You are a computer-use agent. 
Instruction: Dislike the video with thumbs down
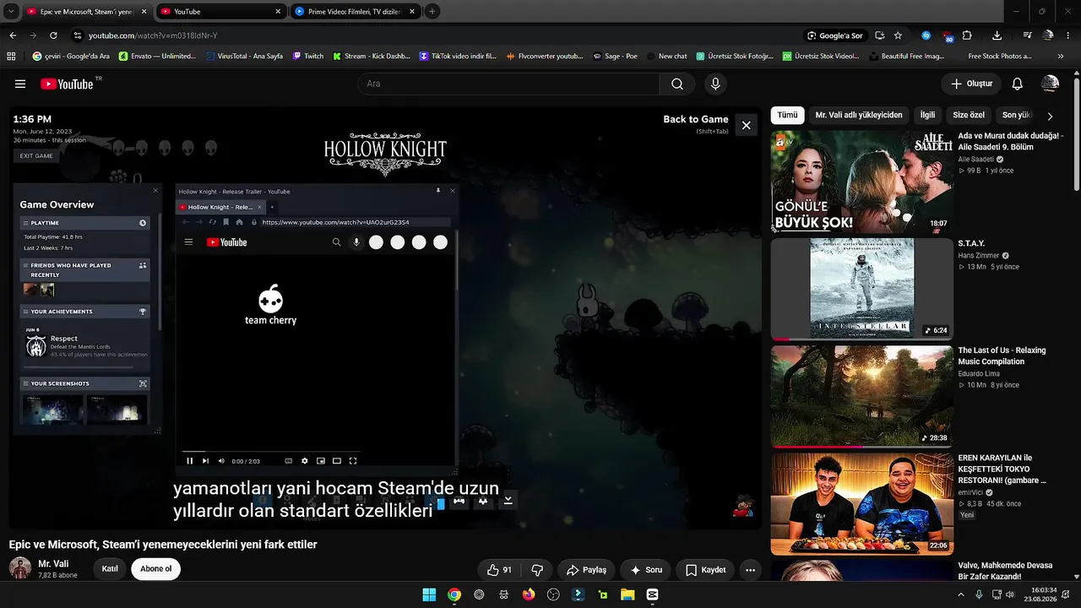click(x=537, y=570)
